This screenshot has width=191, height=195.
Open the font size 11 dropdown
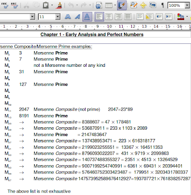(x=58, y=17)
